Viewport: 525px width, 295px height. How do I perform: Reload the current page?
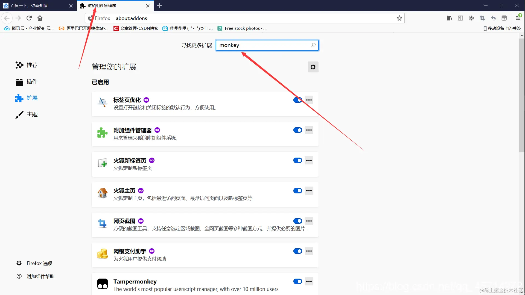(x=29, y=18)
